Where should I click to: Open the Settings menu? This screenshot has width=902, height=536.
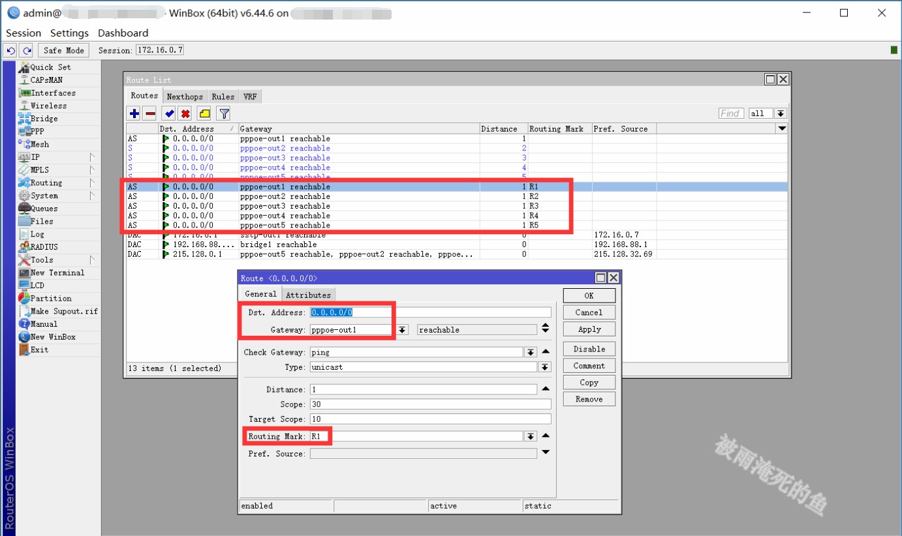pos(69,33)
